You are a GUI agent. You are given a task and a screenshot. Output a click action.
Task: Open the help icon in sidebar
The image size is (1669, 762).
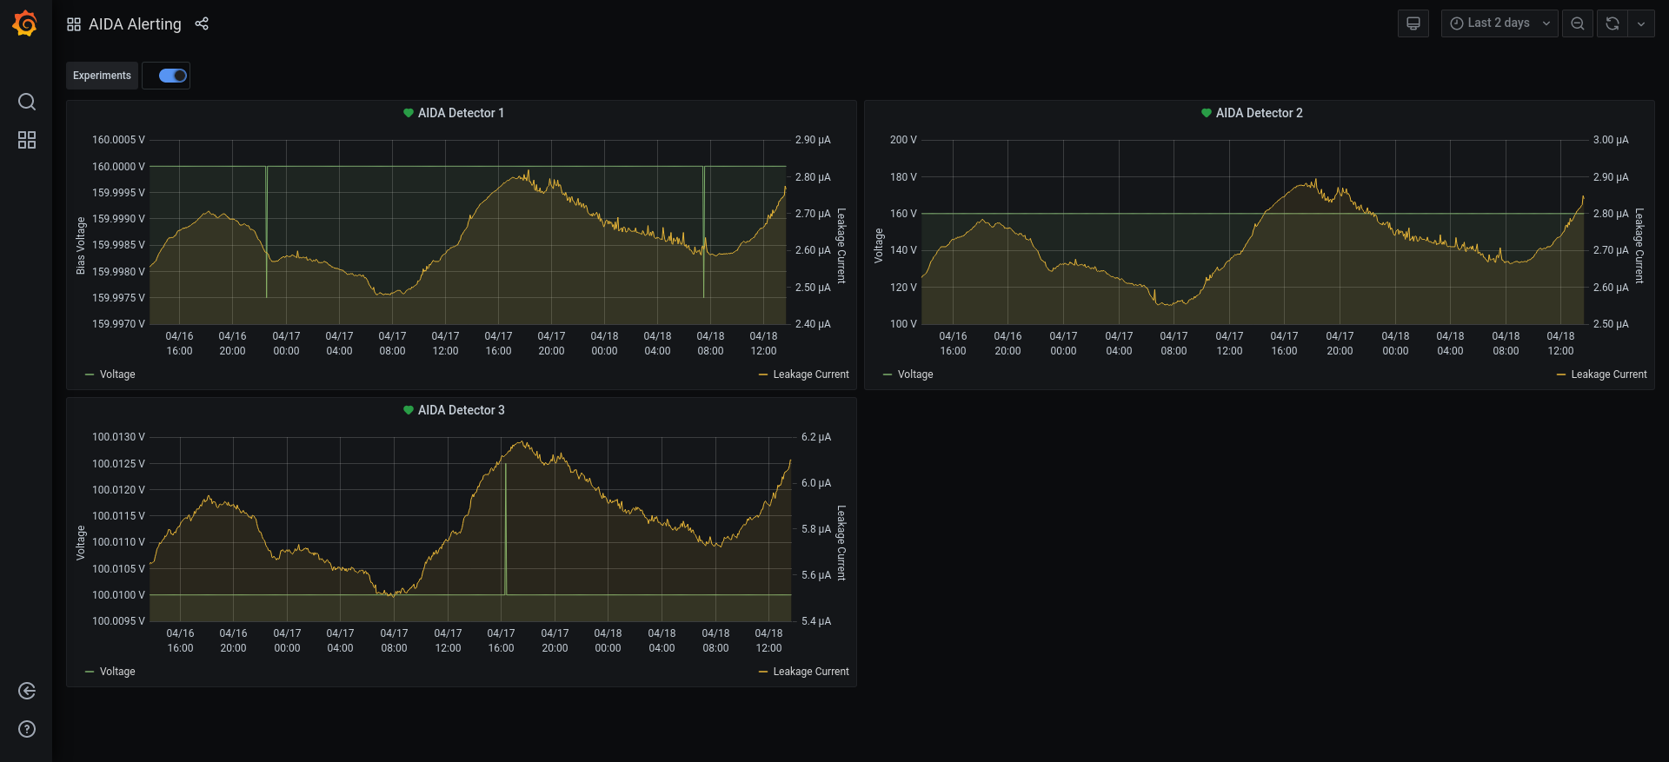coord(27,729)
